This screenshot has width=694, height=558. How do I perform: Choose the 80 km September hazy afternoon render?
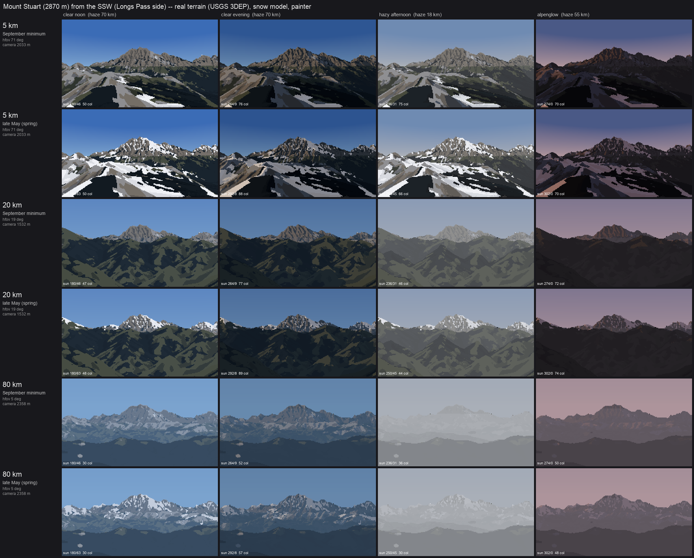456,422
